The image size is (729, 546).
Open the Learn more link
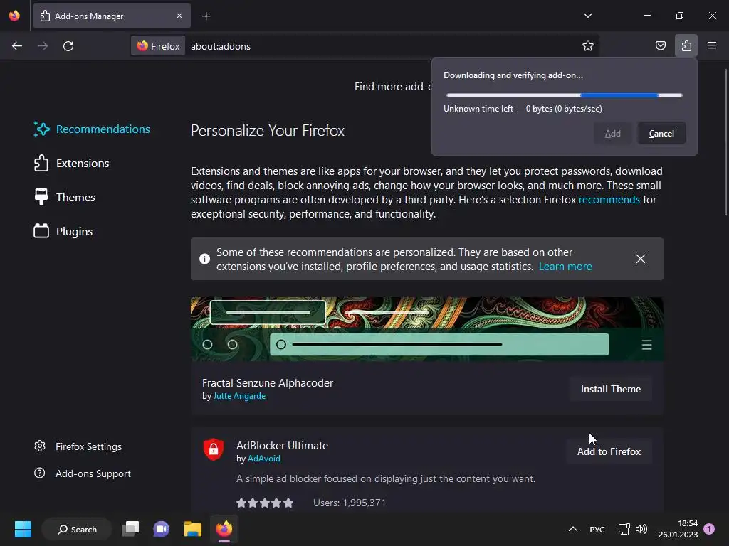pos(565,267)
